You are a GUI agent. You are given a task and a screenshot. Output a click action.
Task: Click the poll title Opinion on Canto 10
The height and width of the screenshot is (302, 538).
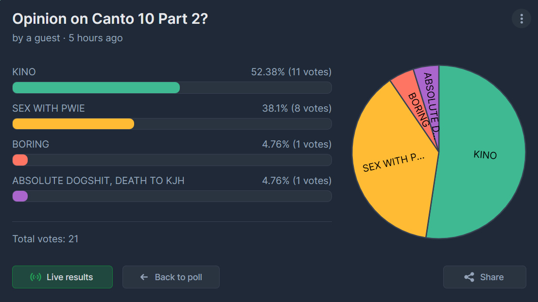click(110, 18)
